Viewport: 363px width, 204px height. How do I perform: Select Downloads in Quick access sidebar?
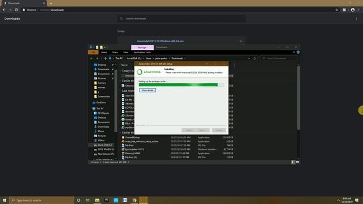[103, 69]
